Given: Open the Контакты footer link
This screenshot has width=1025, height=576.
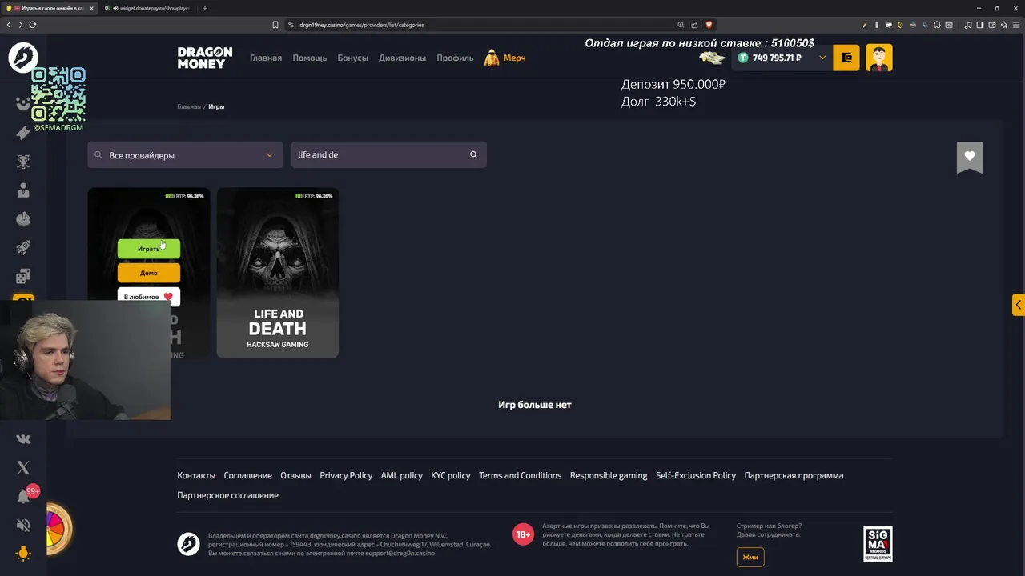Looking at the screenshot, I should point(196,475).
